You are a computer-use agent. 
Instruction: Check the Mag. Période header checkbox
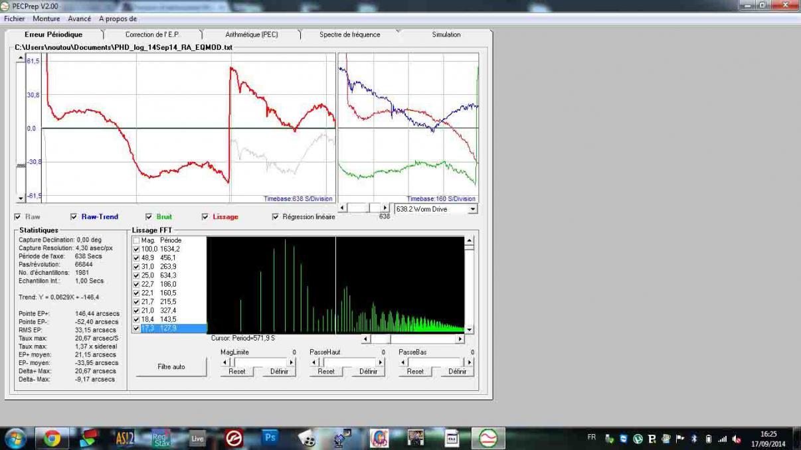click(136, 240)
